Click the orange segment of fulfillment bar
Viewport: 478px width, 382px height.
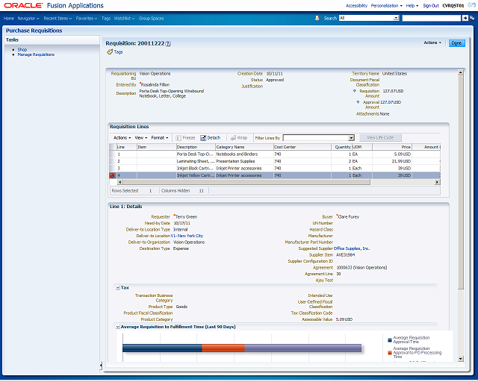click(223, 348)
